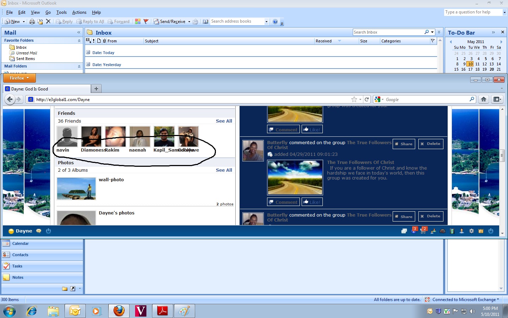The height and width of the screenshot is (318, 508).
Task: Open the Send/Receive dropdown arrow
Action: [x=189, y=22]
